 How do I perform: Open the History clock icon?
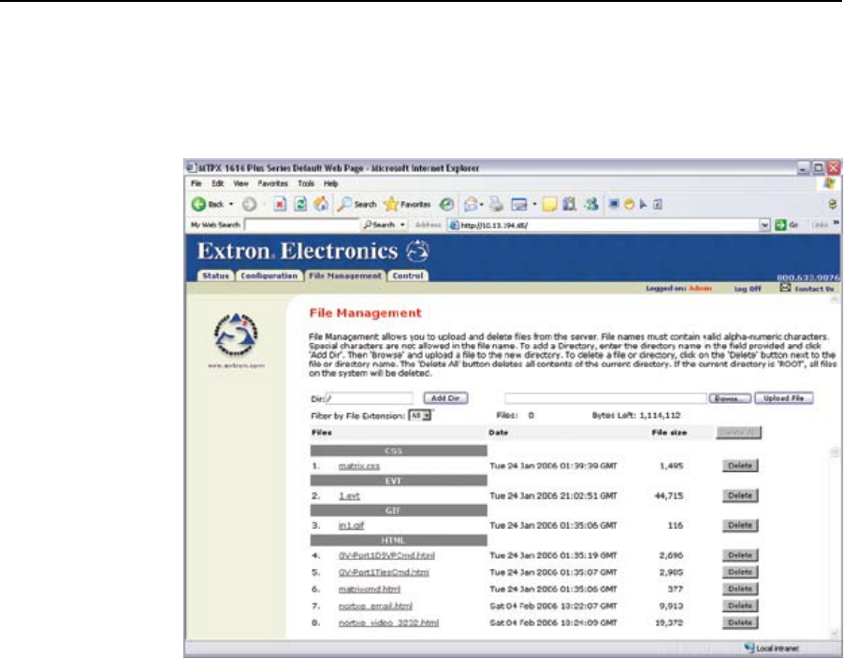[x=446, y=205]
